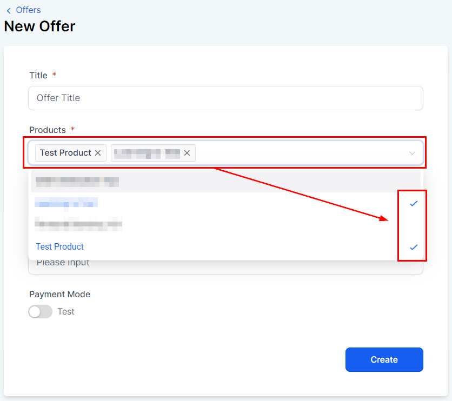Image resolution: width=452 pixels, height=401 pixels.
Task: Click the back chevron beside Offers
Action: click(x=9, y=10)
